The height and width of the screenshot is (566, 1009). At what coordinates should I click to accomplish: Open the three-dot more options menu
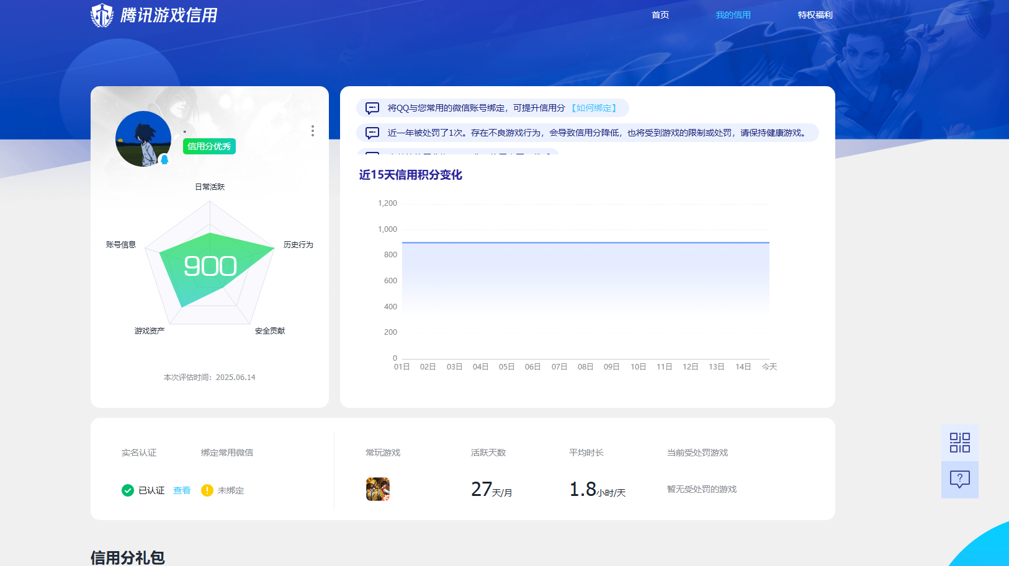tap(313, 131)
